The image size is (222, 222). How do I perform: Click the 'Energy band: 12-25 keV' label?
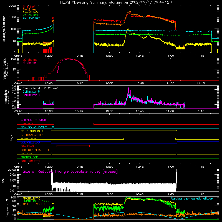click(x=40, y=88)
